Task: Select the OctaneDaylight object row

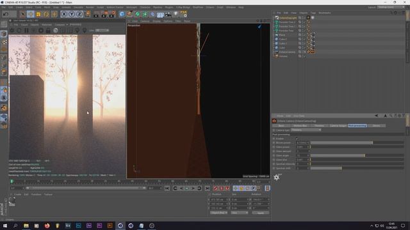Action: pyautogui.click(x=288, y=18)
